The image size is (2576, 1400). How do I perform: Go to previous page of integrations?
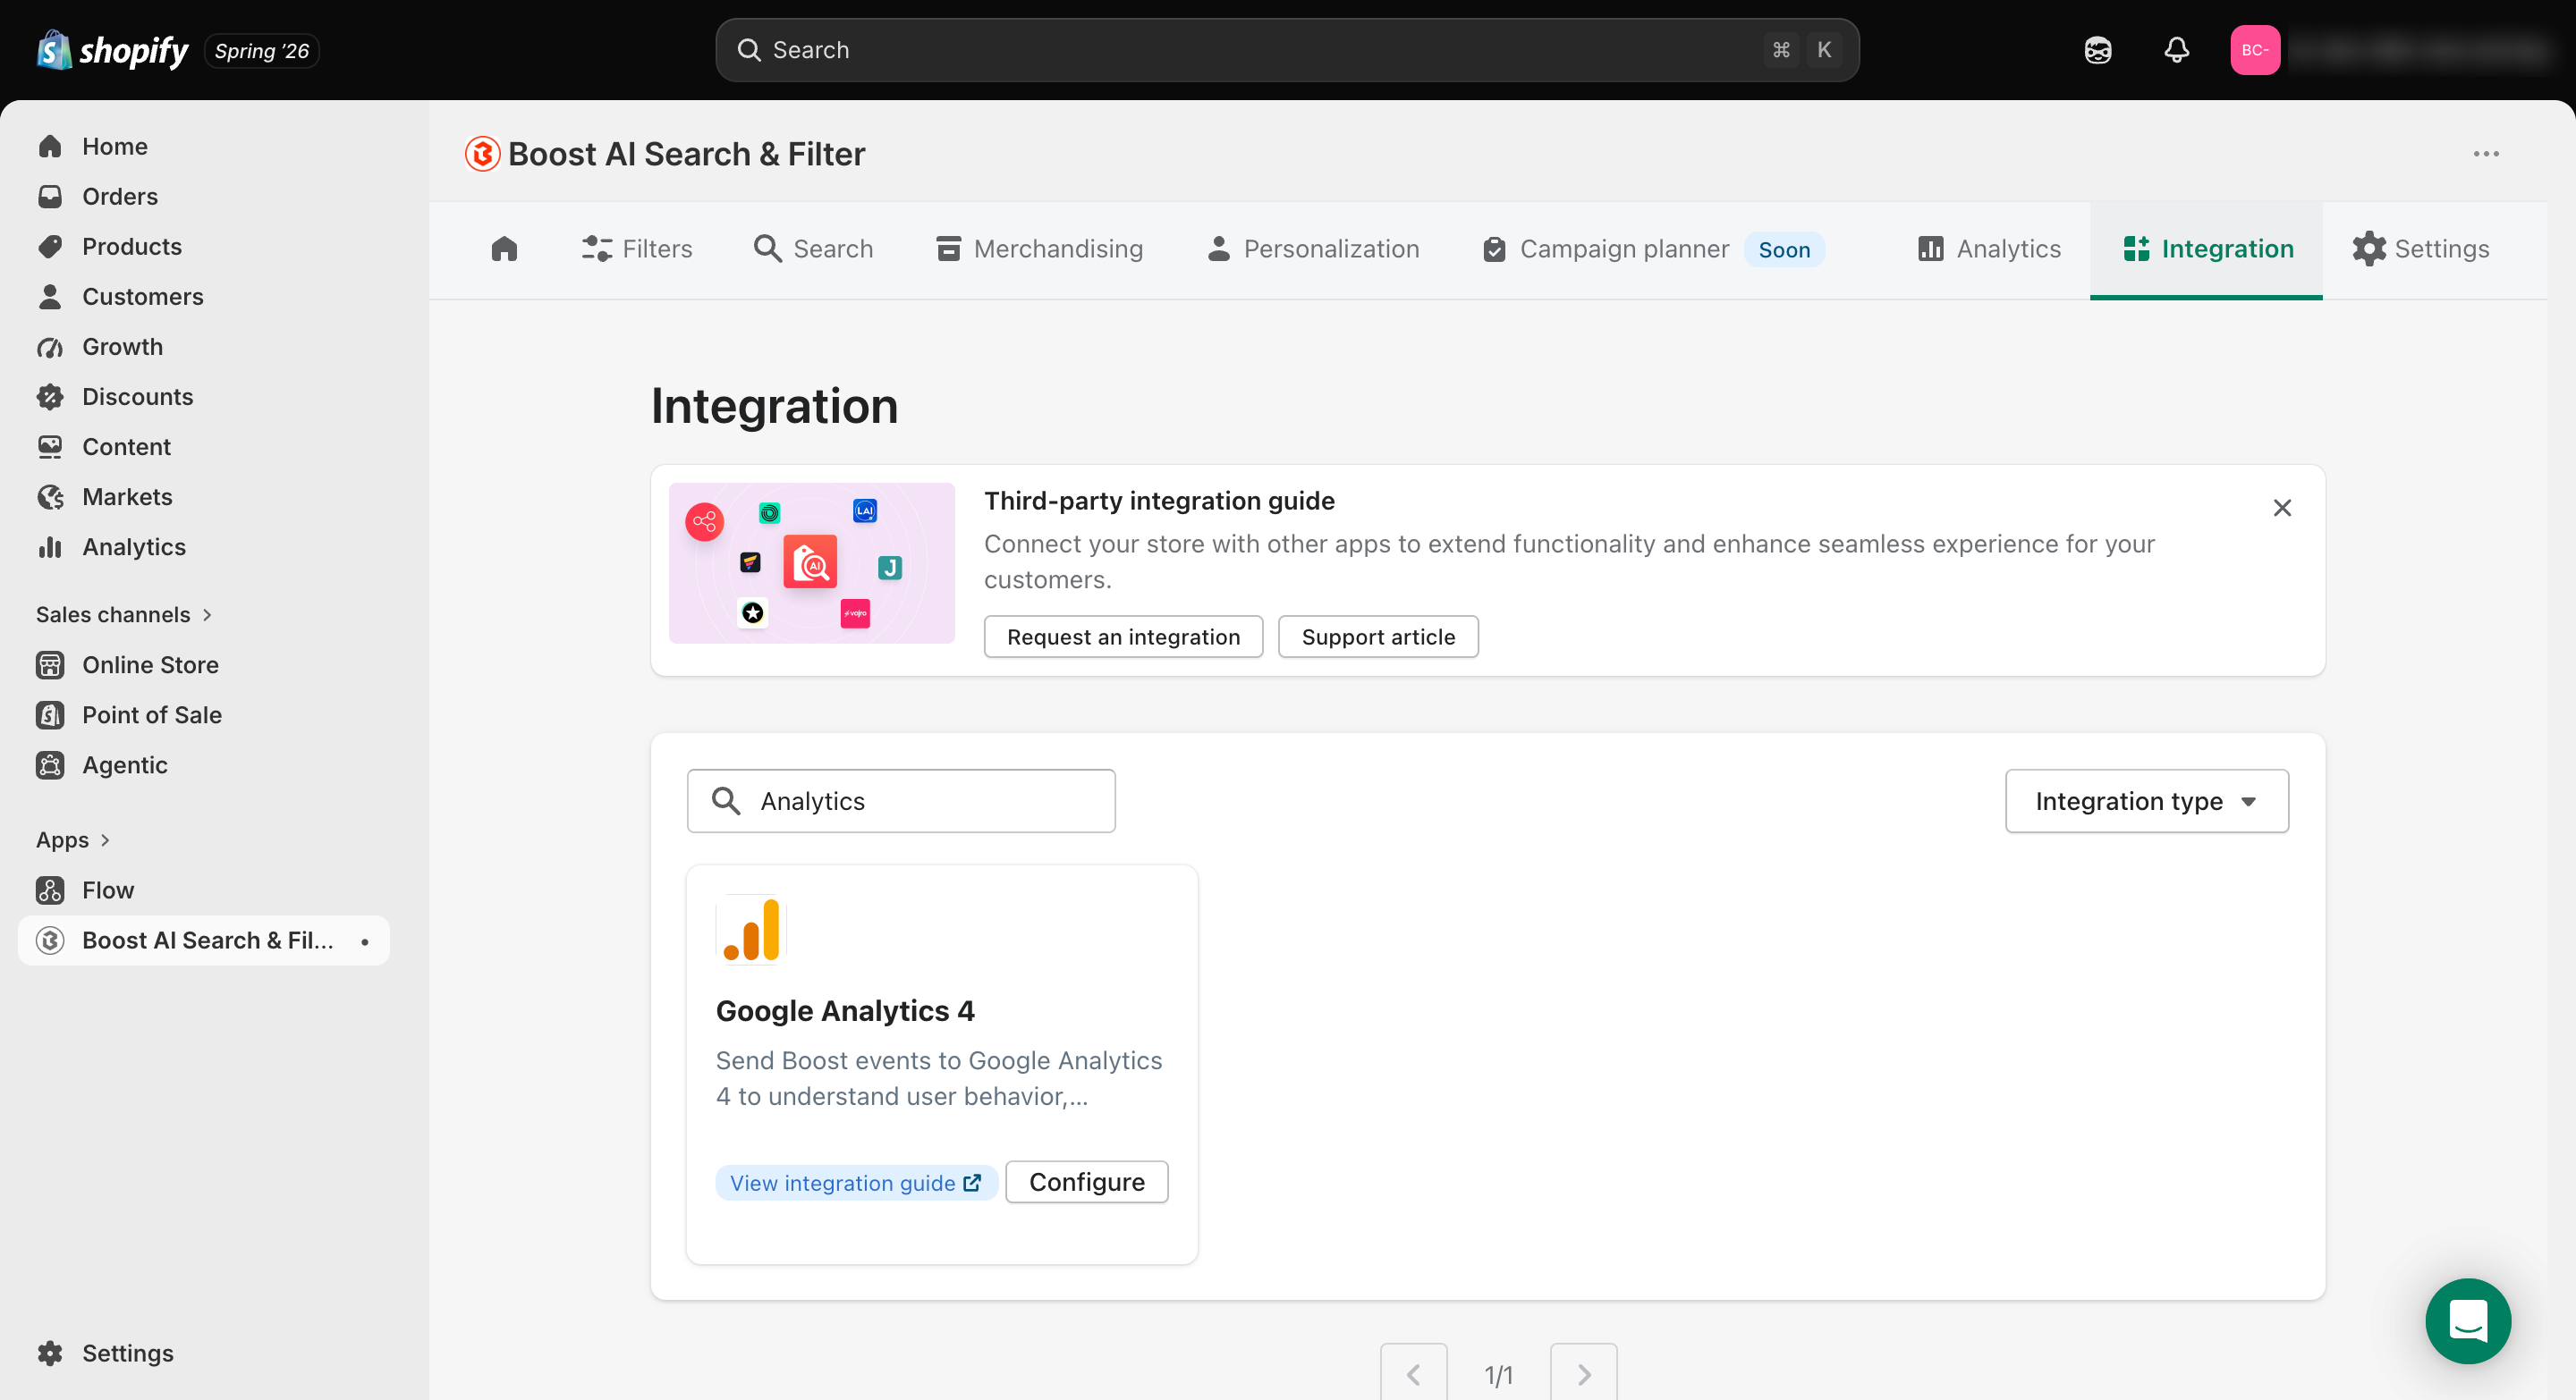point(1413,1374)
